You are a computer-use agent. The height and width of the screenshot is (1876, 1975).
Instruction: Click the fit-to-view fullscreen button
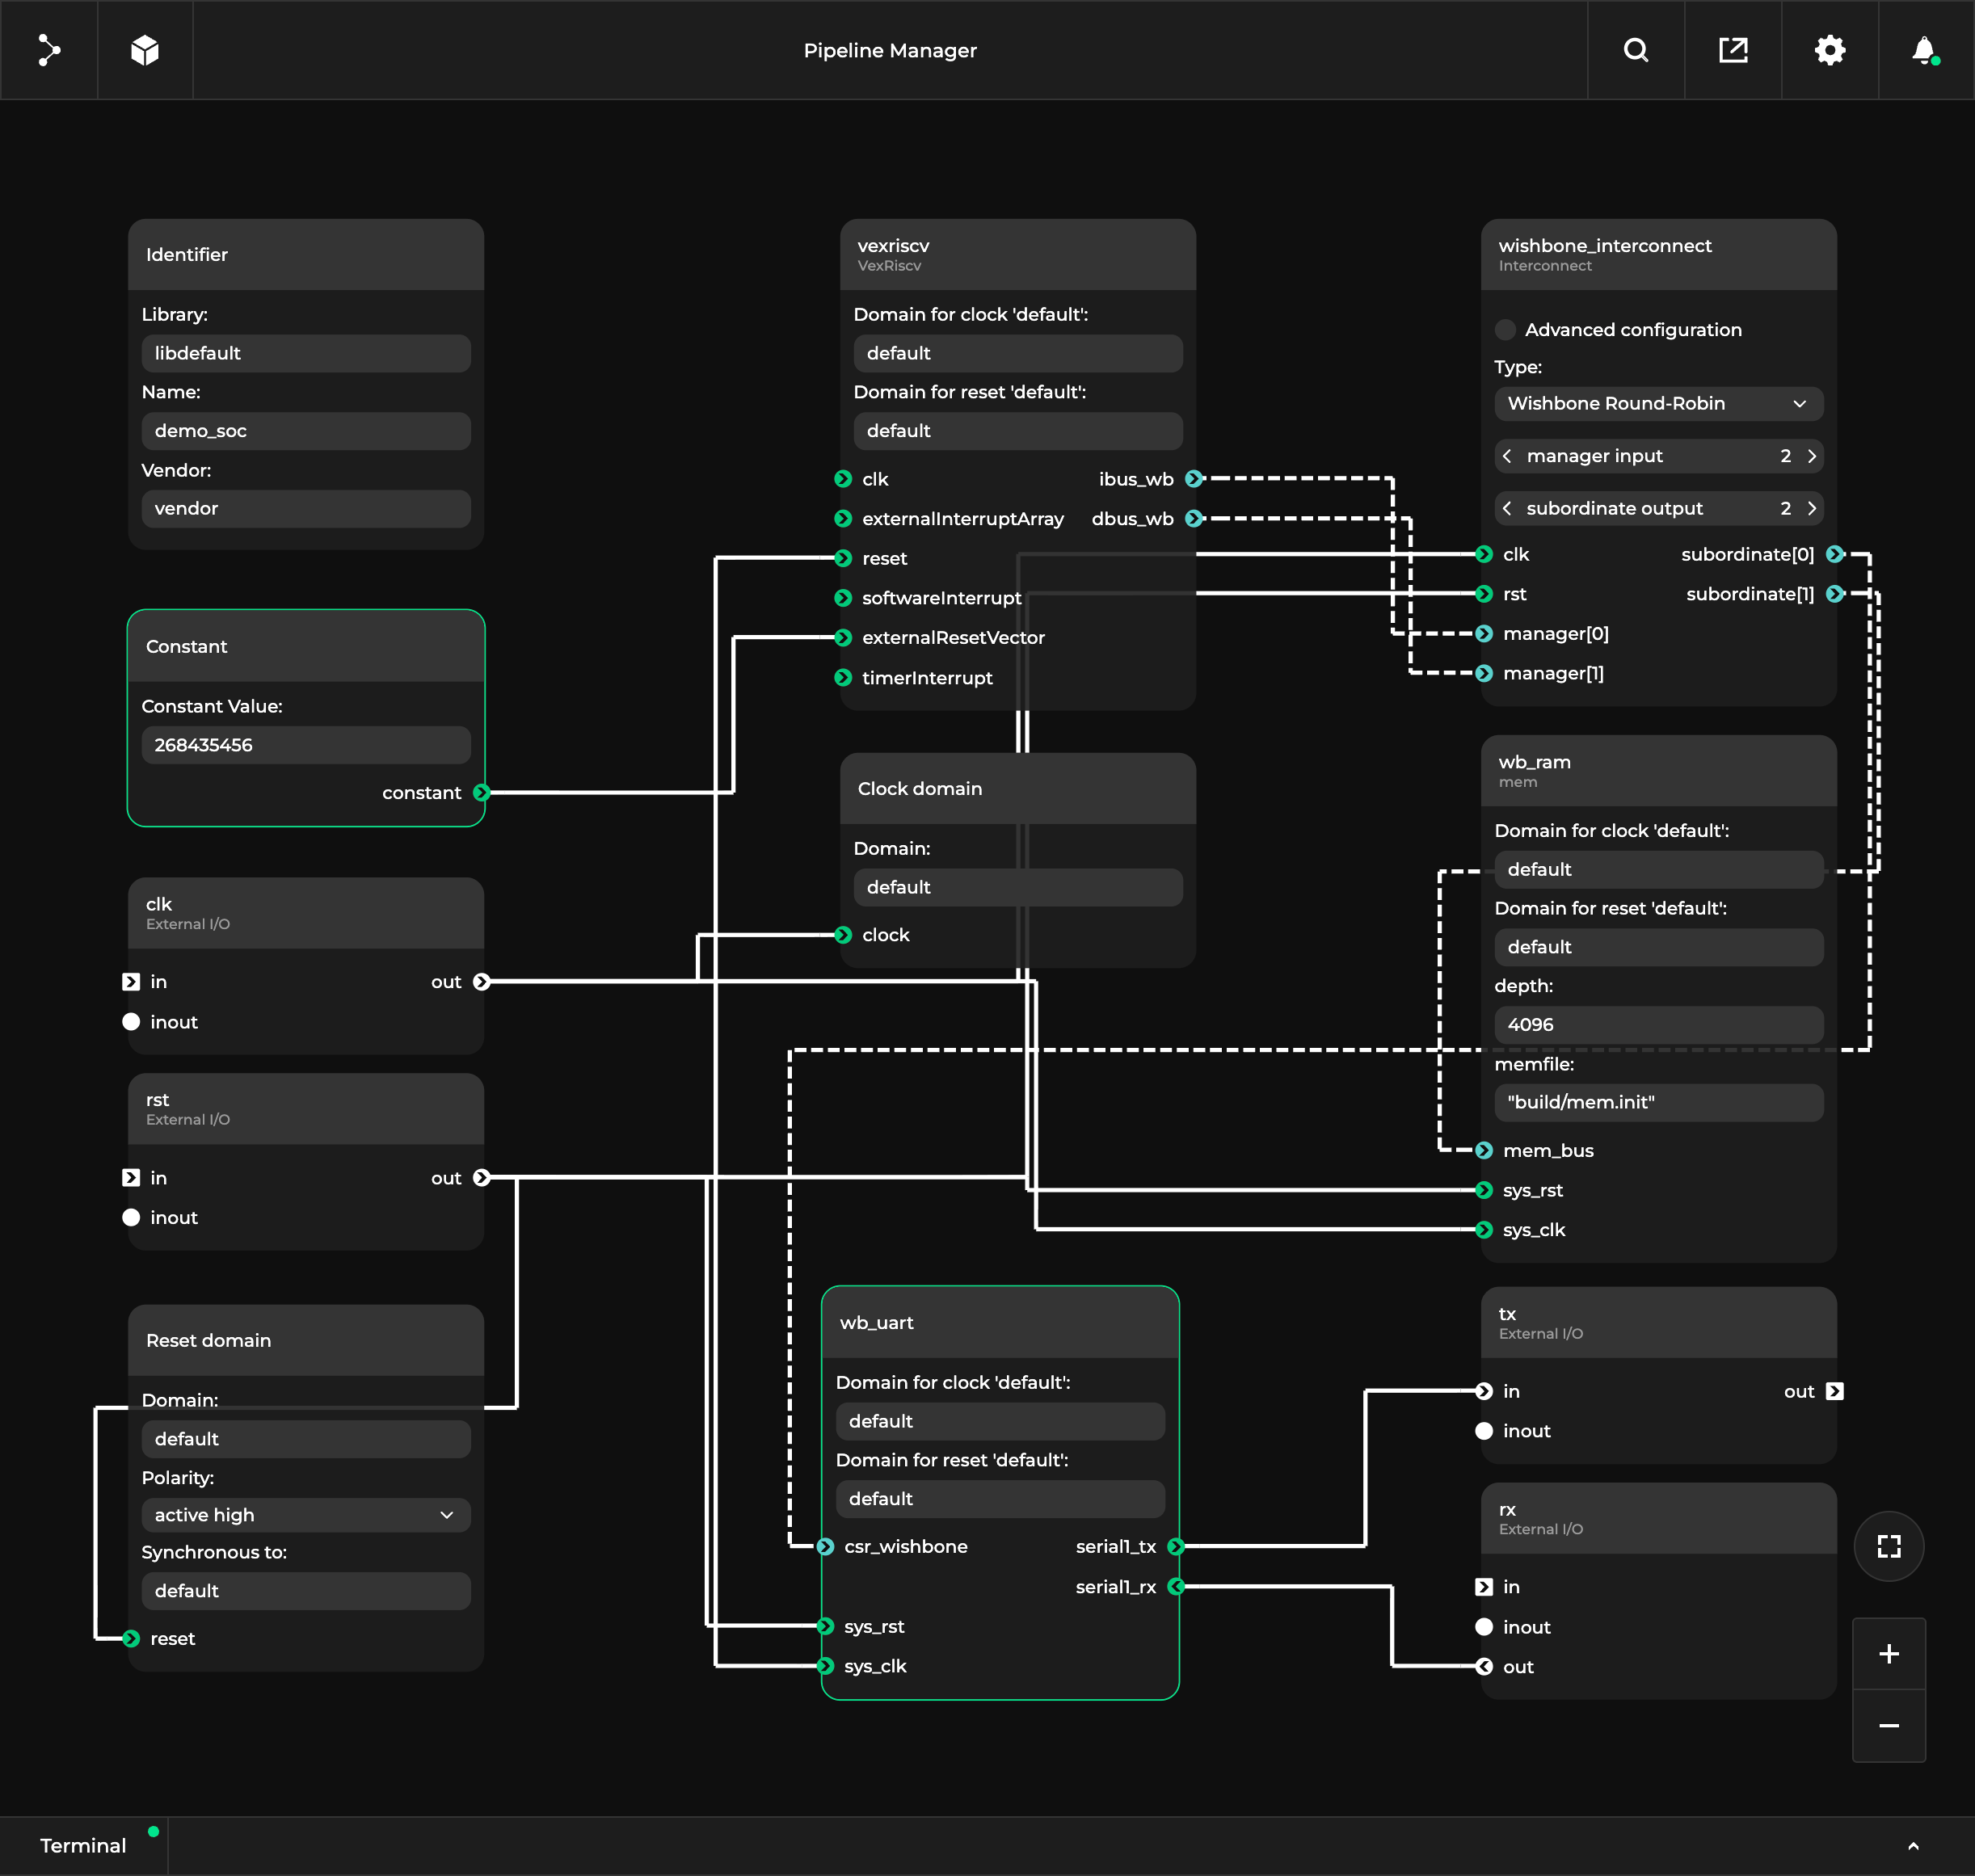coord(1889,1546)
